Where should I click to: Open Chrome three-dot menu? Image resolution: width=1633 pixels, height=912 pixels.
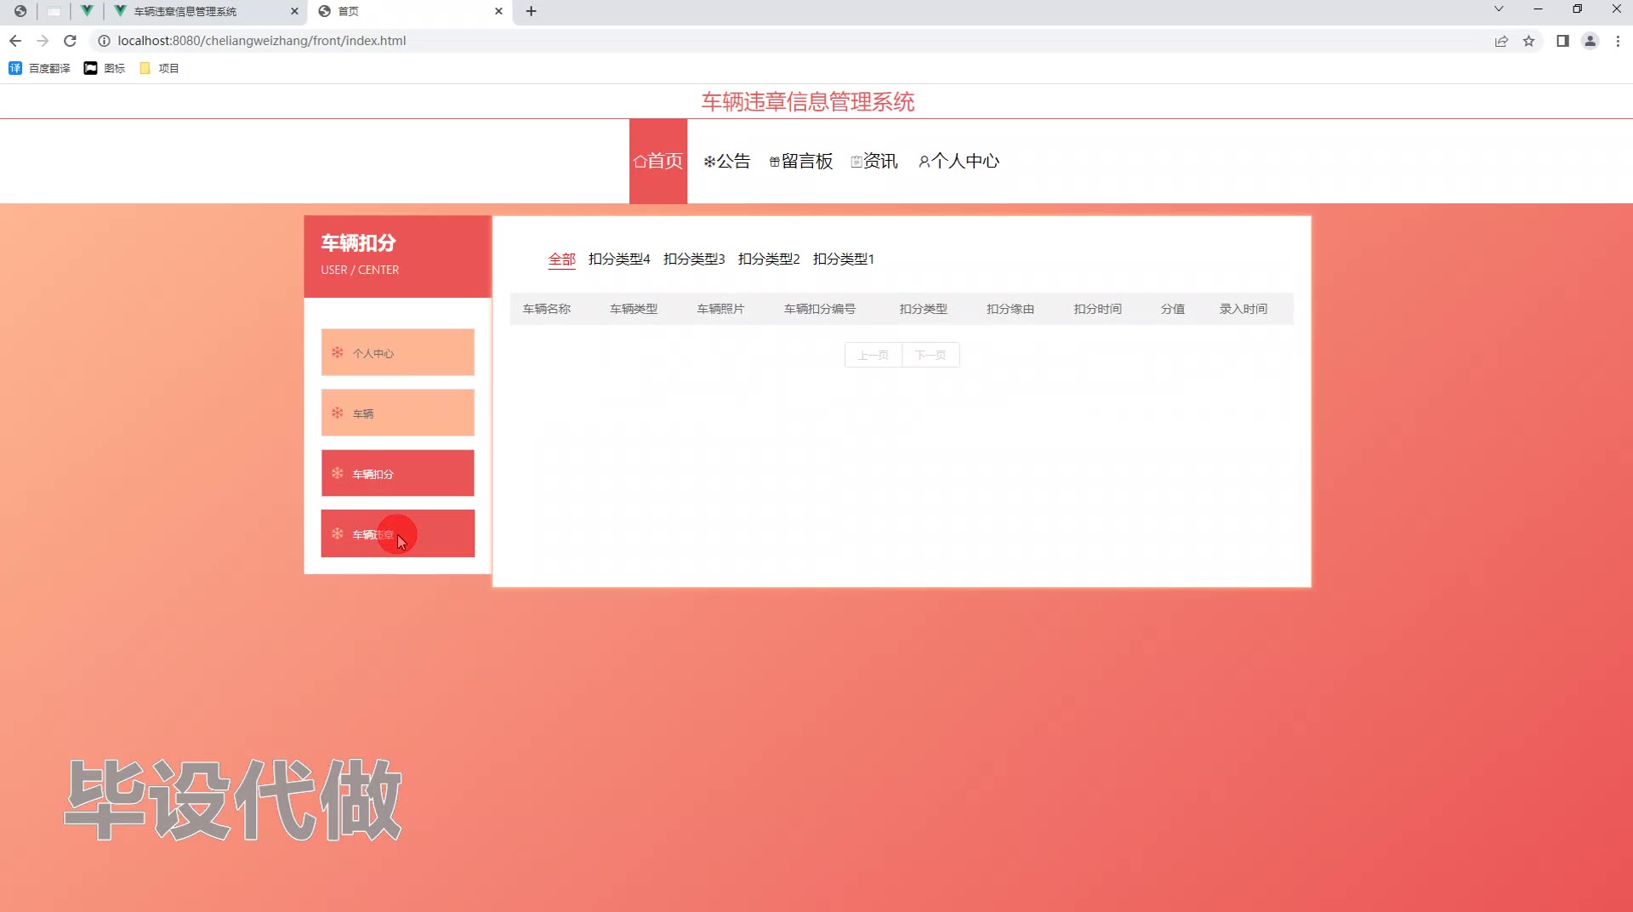(1618, 41)
